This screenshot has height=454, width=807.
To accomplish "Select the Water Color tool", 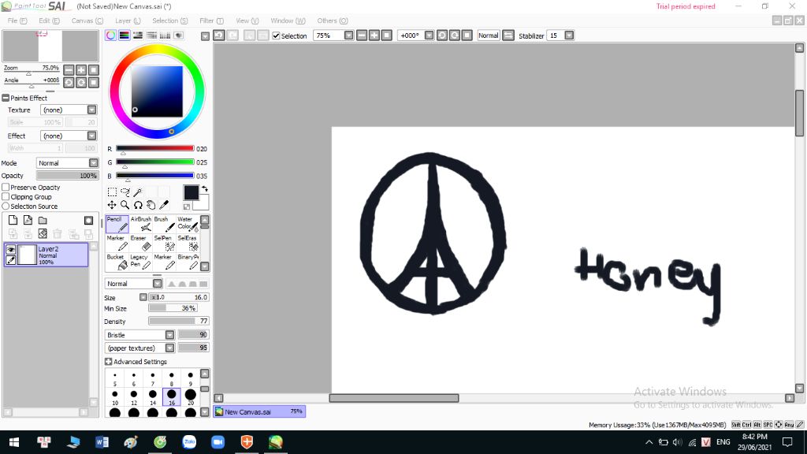I will pos(188,224).
